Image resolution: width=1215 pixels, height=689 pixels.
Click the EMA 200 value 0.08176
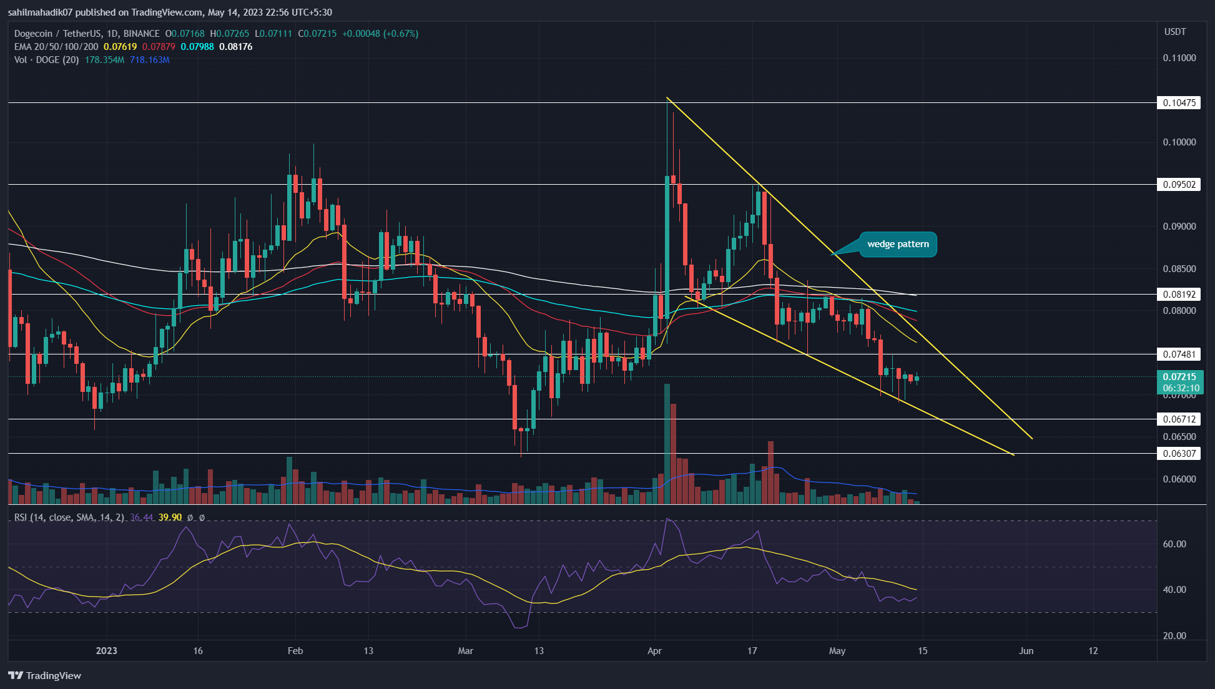(236, 47)
